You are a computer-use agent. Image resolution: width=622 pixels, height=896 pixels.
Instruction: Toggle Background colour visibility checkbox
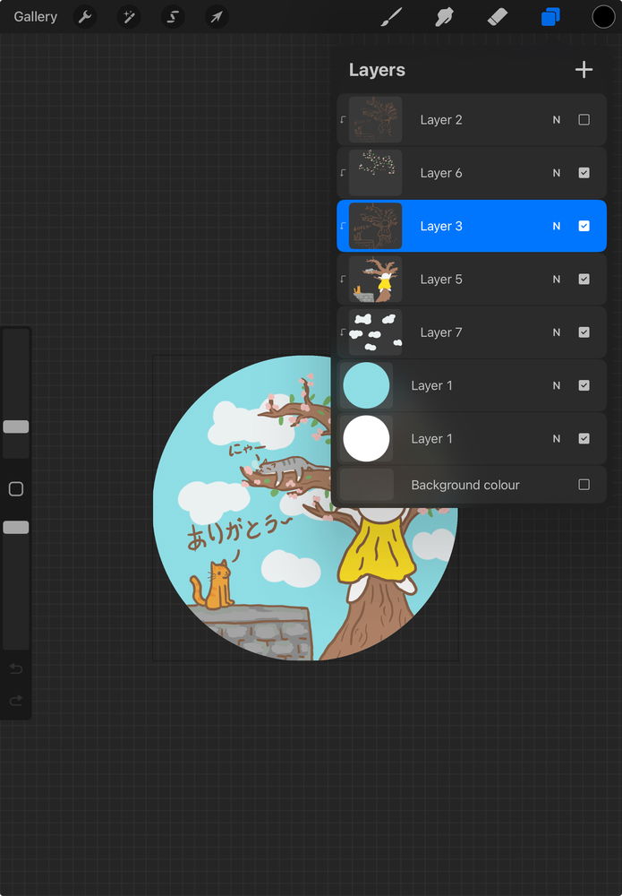click(x=584, y=485)
